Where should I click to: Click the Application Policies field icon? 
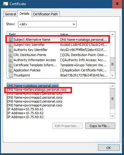11,70
